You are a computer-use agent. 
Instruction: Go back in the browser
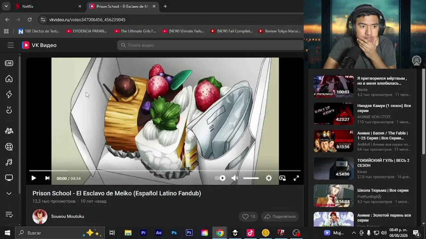click(x=7, y=20)
